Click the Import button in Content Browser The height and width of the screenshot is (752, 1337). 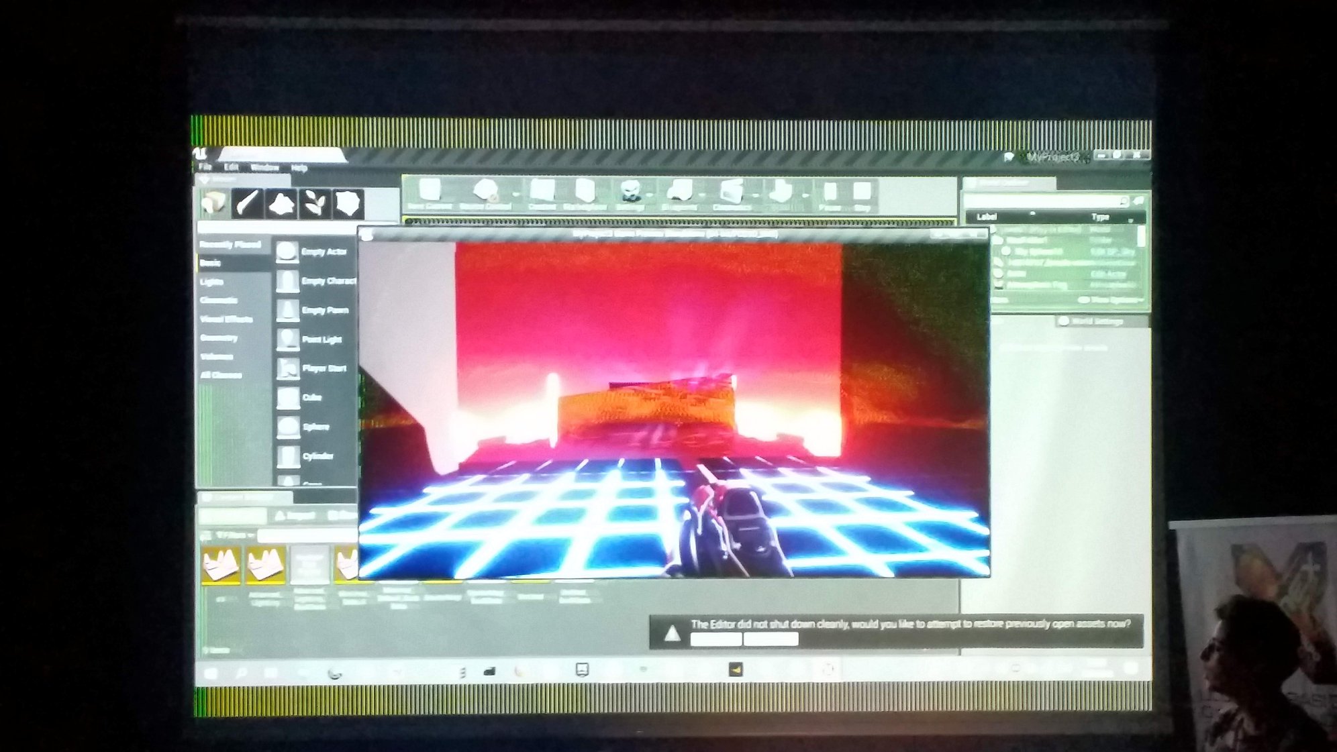pyautogui.click(x=295, y=515)
